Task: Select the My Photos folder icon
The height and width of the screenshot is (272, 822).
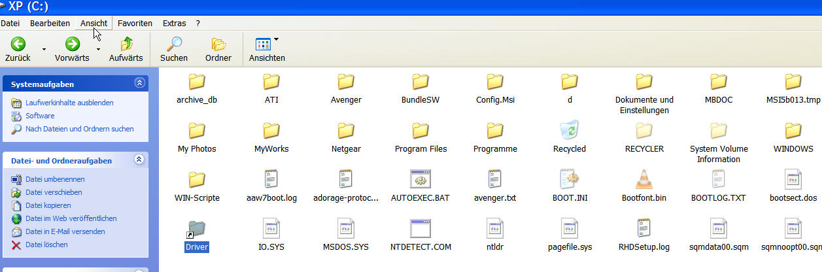Action: [x=196, y=130]
